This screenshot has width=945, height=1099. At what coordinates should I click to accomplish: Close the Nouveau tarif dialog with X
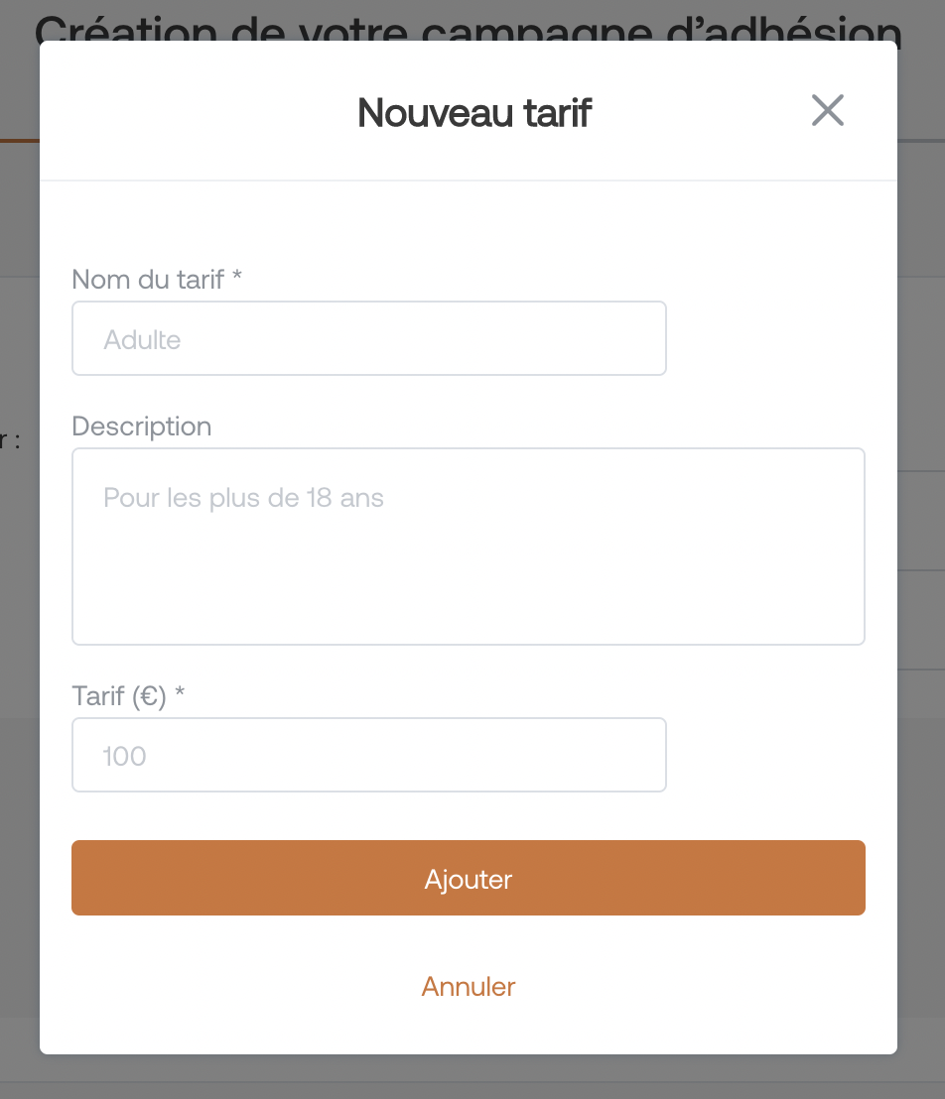pyautogui.click(x=827, y=111)
